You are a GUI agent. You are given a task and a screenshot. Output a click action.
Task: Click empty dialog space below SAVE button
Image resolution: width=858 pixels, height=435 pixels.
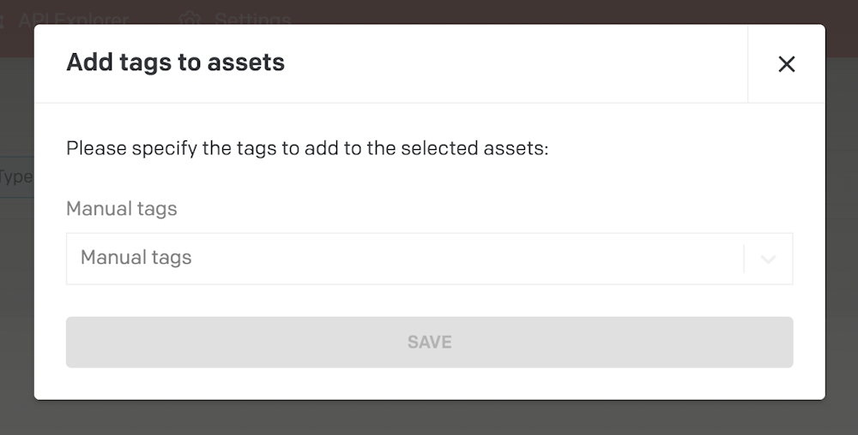pyautogui.click(x=429, y=384)
